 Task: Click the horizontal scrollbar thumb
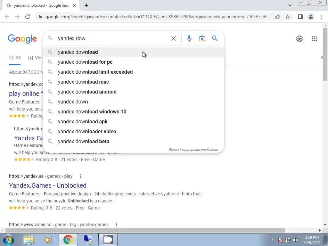[145, 231]
